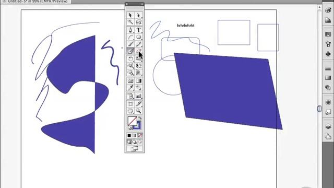
Task: Select the Eraser tool
Action: pyautogui.click(x=138, y=51)
